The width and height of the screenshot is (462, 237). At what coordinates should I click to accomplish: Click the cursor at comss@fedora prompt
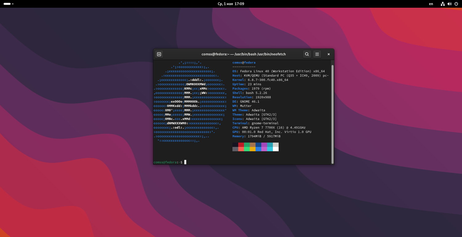185,162
